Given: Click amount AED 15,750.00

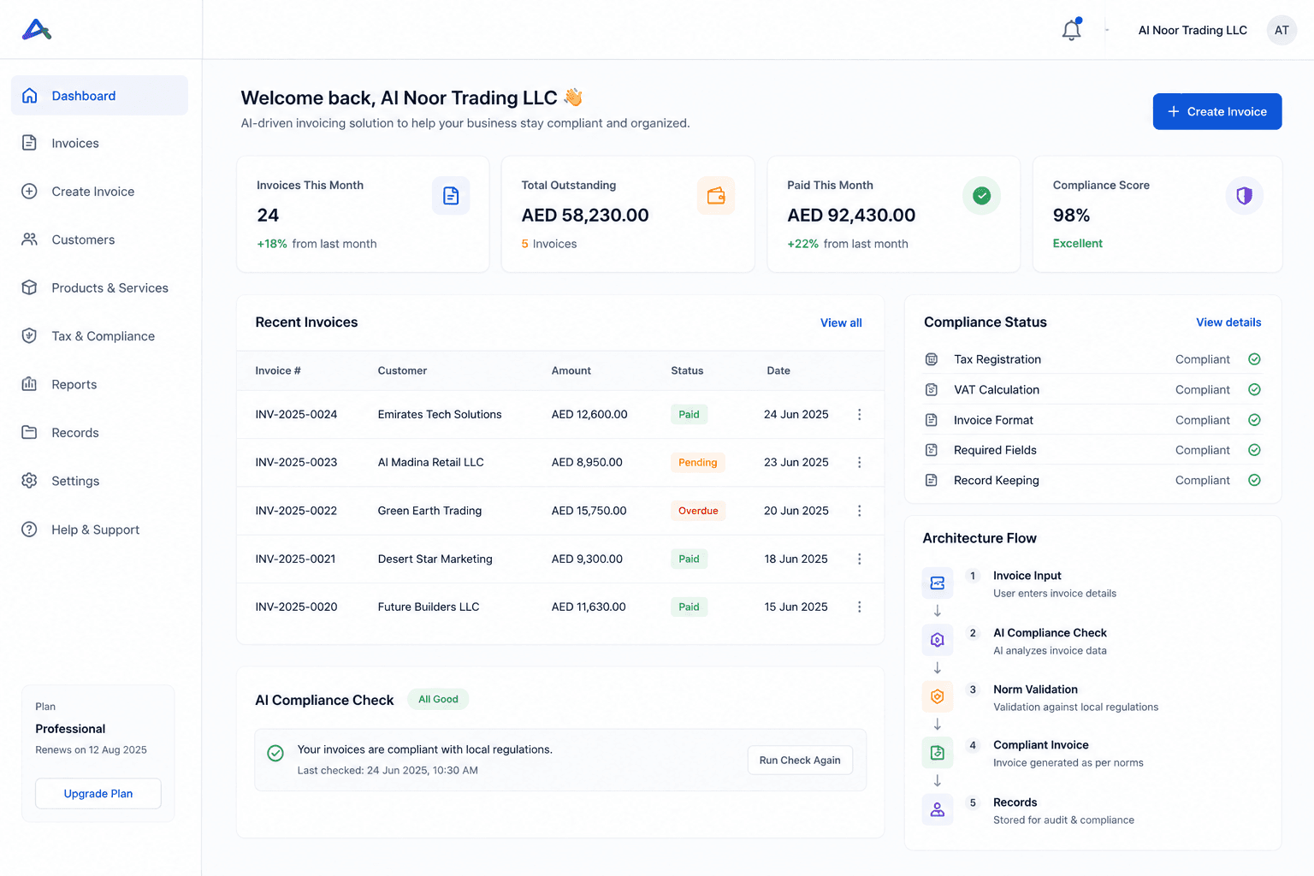Looking at the screenshot, I should (589, 511).
